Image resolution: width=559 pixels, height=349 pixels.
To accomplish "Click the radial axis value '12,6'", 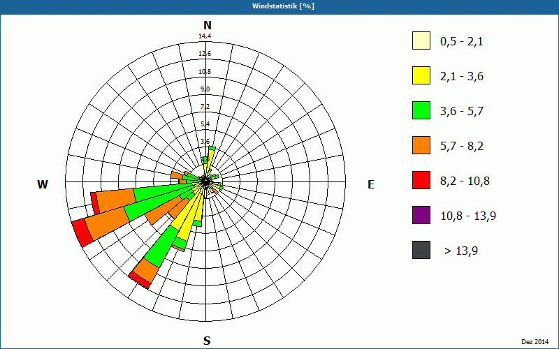I will tap(205, 54).
